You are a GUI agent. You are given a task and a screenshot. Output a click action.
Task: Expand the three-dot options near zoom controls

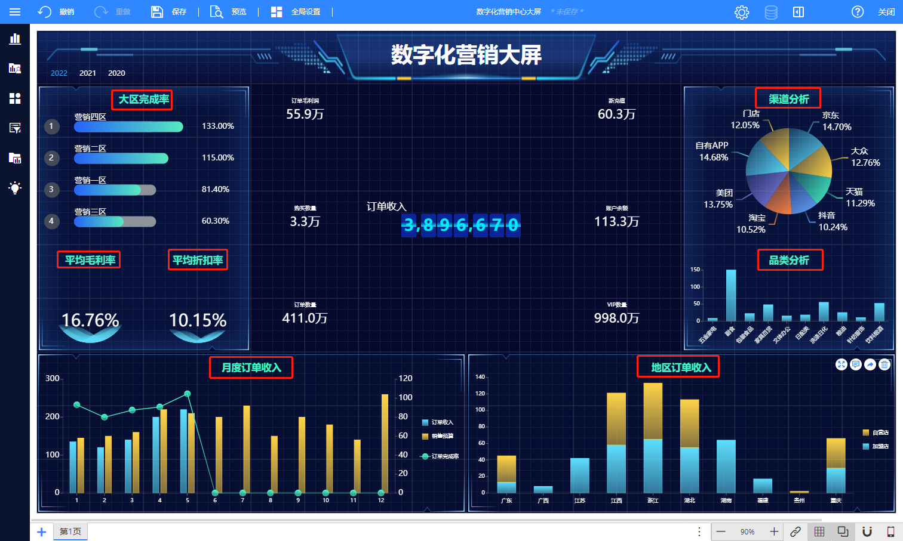(699, 531)
